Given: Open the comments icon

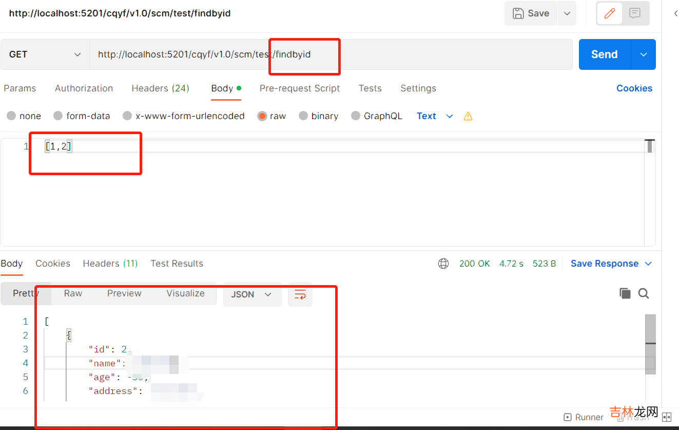Looking at the screenshot, I should click(x=635, y=13).
